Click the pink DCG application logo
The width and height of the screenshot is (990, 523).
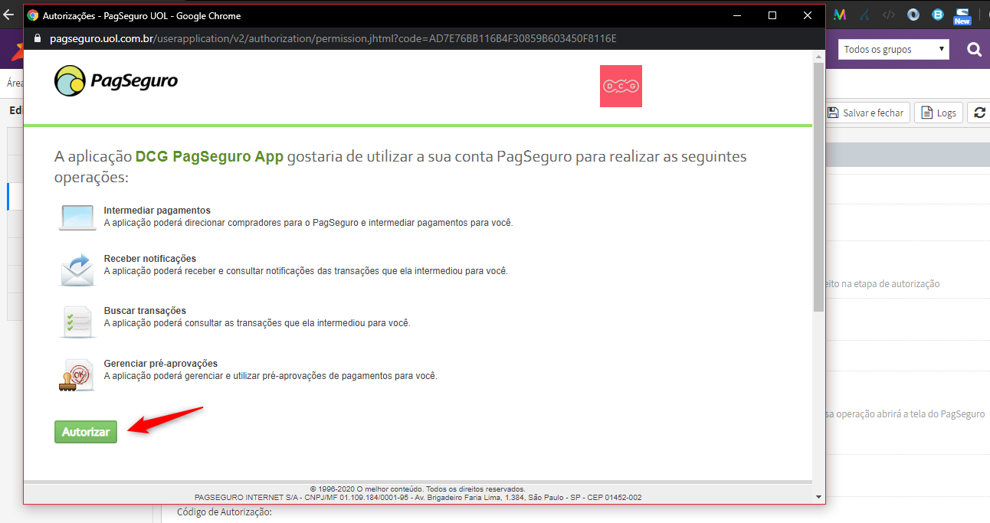621,86
